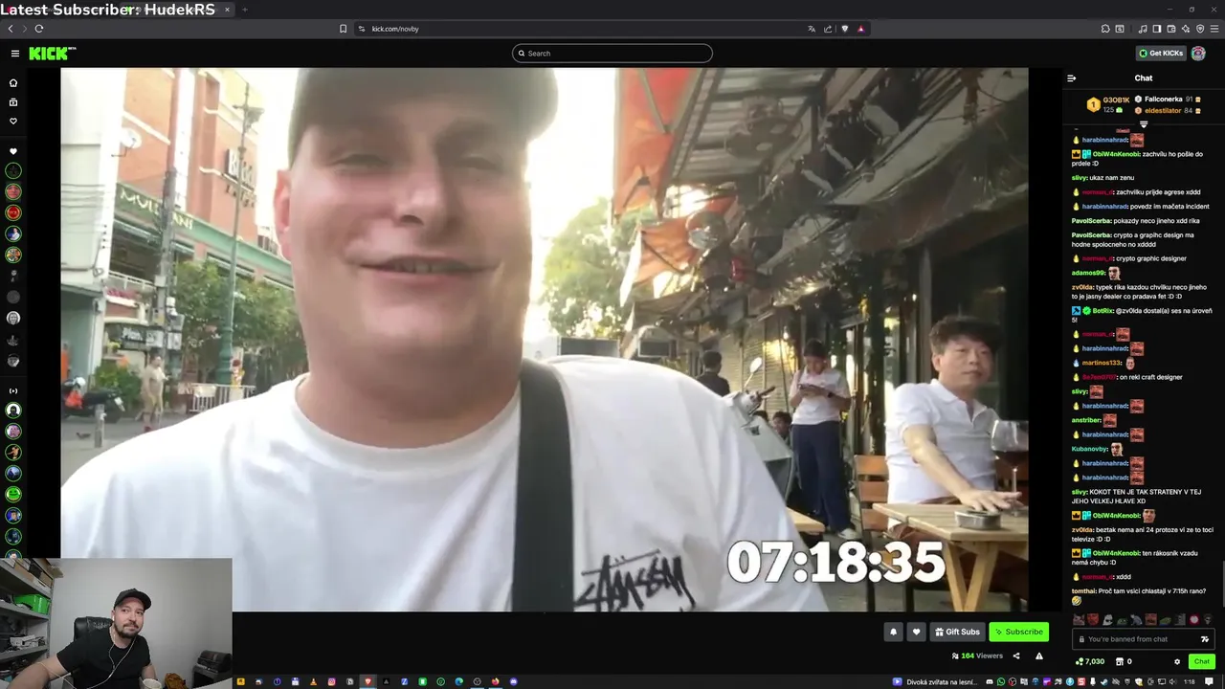1225x689 pixels.
Task: Open chat settings gear icon
Action: click(1177, 661)
